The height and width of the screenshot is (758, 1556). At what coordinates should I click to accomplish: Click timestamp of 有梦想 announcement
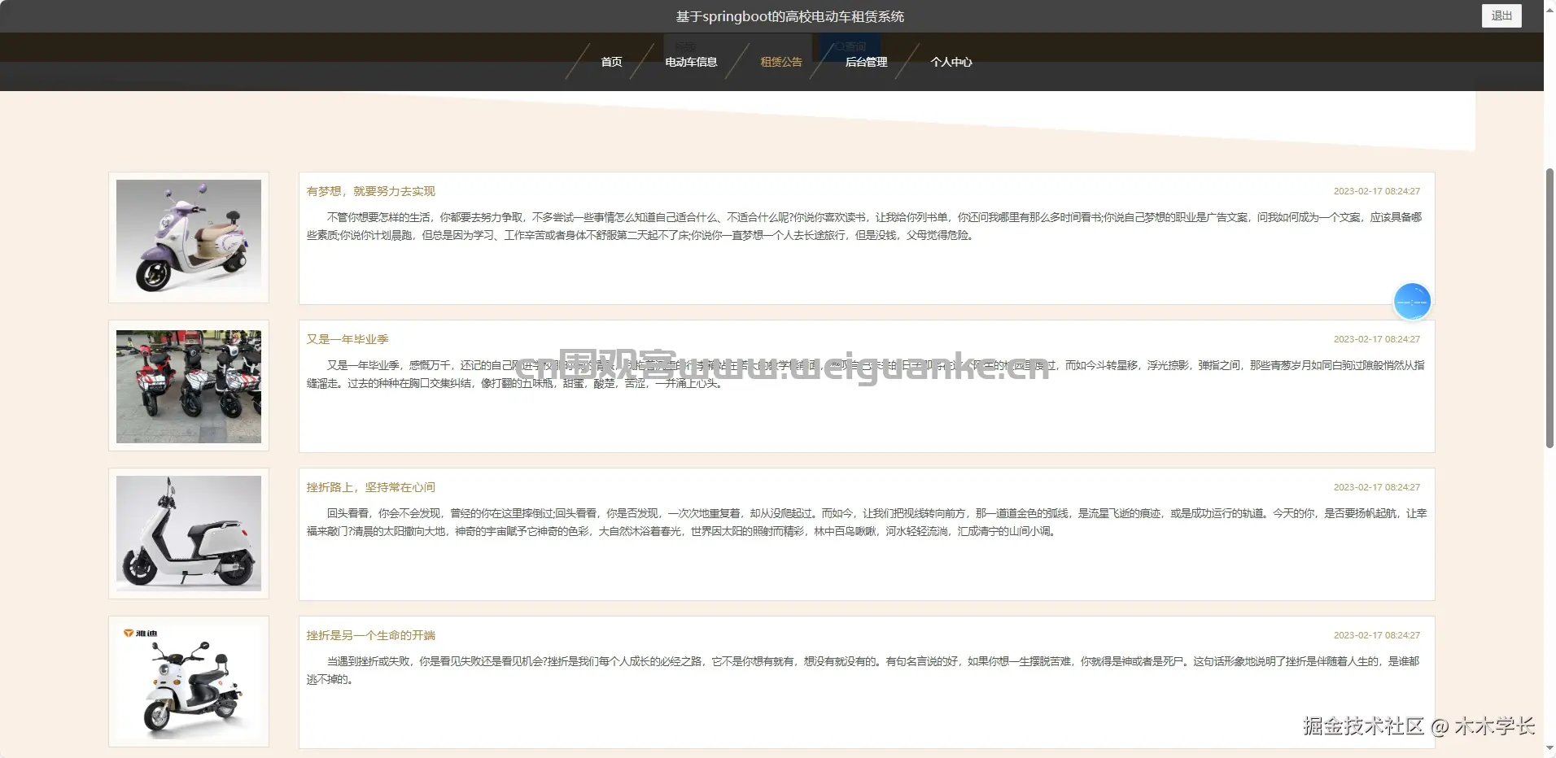(1376, 191)
